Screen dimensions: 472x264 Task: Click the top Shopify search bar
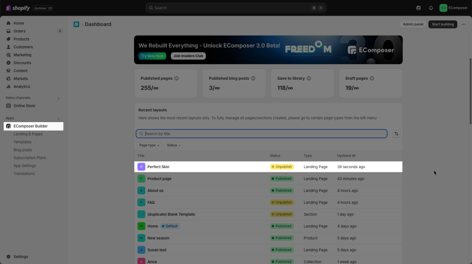point(236,8)
